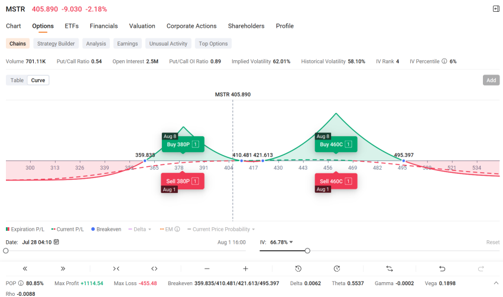Click Implied Volatility 62.01% value
The height and width of the screenshot is (297, 503).
281,62
